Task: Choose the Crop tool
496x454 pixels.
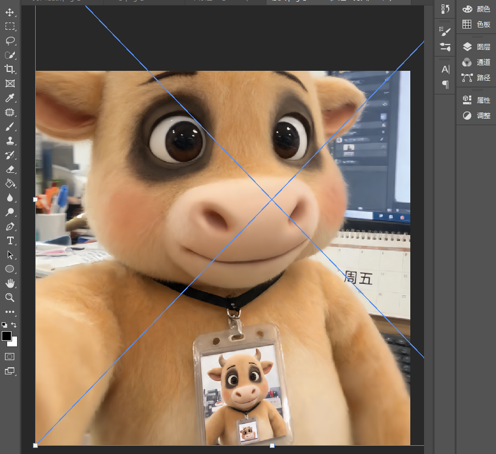Action: coord(10,69)
